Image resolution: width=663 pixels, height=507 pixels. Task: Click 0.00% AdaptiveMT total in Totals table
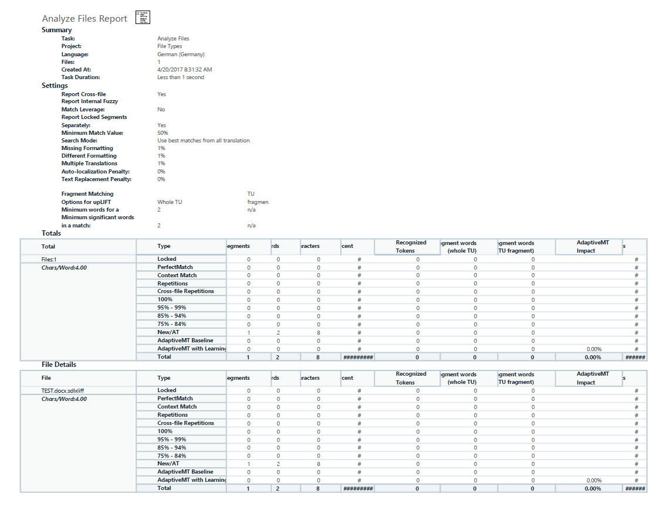(593, 358)
